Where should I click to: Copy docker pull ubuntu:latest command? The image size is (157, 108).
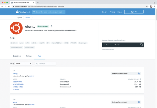click(x=139, y=102)
